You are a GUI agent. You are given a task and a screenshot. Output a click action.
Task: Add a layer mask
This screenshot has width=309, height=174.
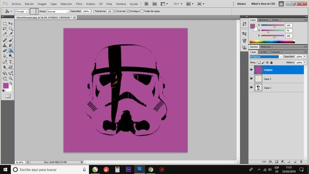point(277,161)
